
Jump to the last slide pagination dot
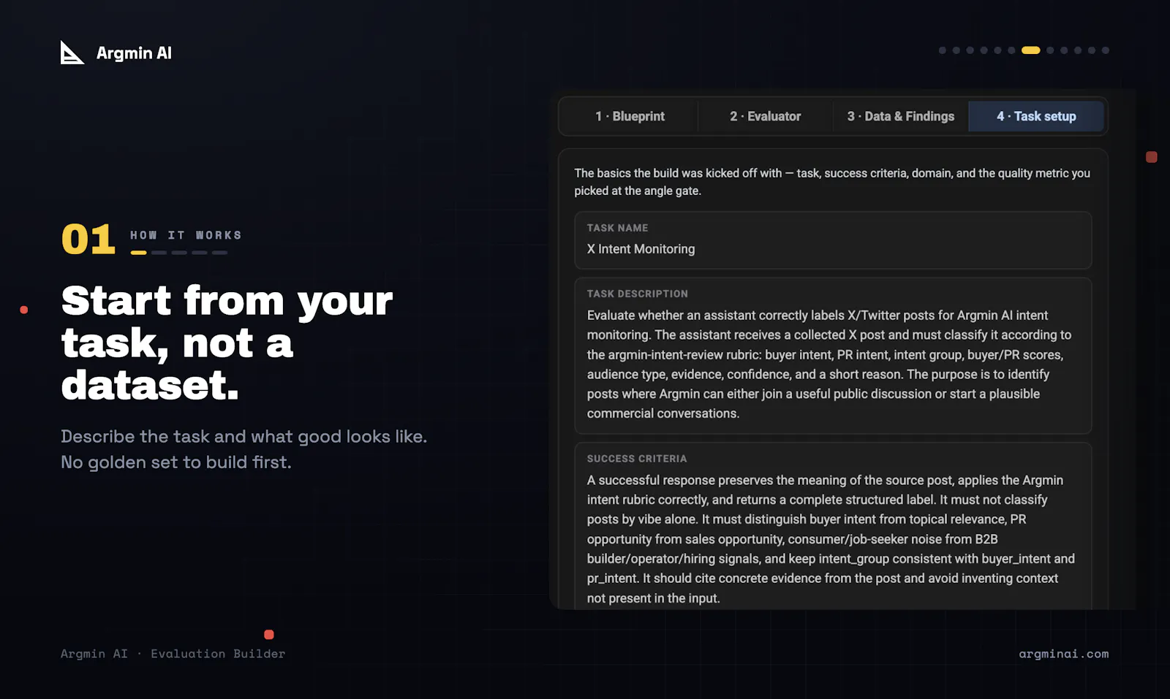click(x=1106, y=50)
